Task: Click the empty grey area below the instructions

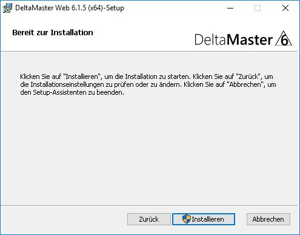Action: pos(150,150)
